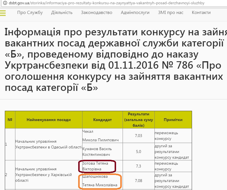
Task: Click переможець конкурсу note for Зотова
Action: [173, 166]
